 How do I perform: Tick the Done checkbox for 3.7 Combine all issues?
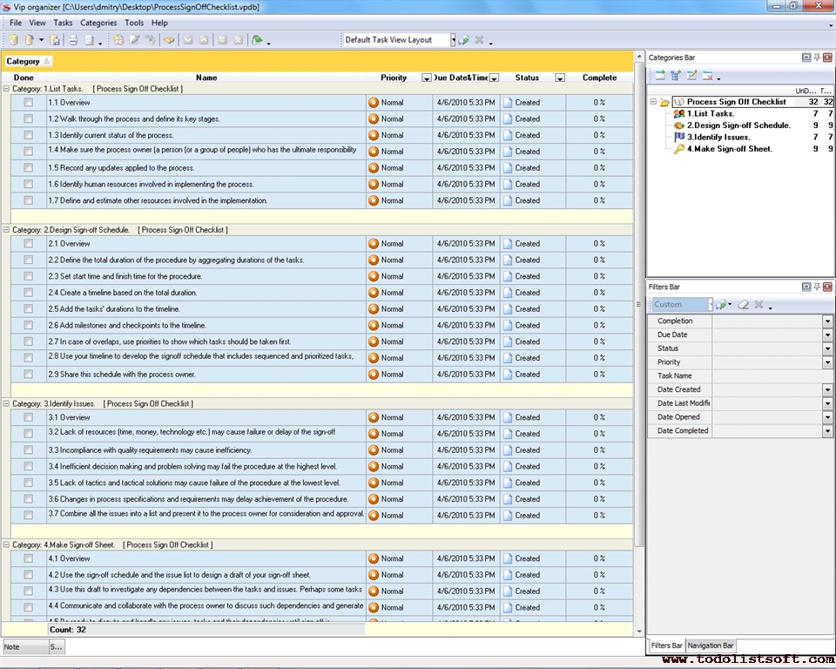coord(29,515)
